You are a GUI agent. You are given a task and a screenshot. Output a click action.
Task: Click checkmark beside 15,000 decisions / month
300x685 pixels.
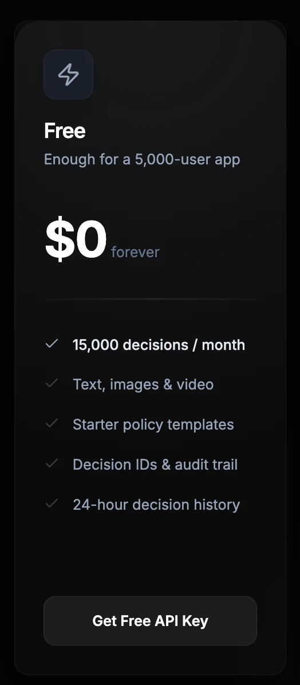click(52, 344)
